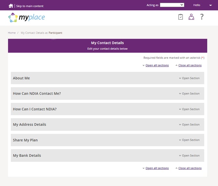The image size is (218, 186).
Task: Click Skip to main content link
Action: pos(30,6)
